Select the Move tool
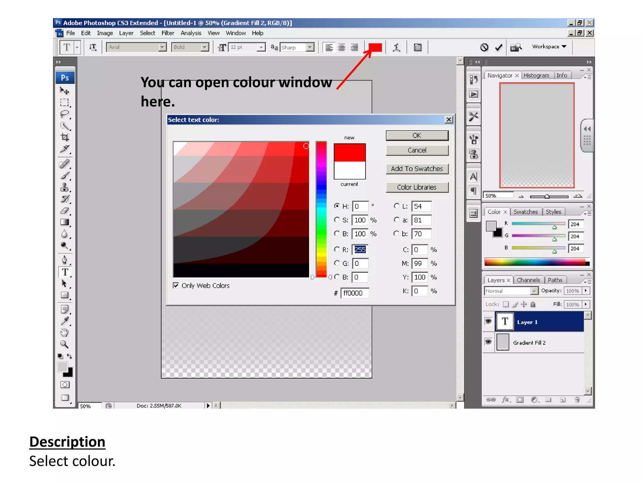The image size is (643, 482). [x=64, y=91]
